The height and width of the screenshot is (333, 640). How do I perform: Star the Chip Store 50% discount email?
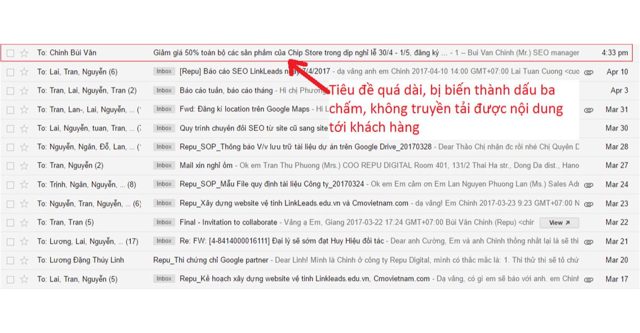pyautogui.click(x=24, y=53)
